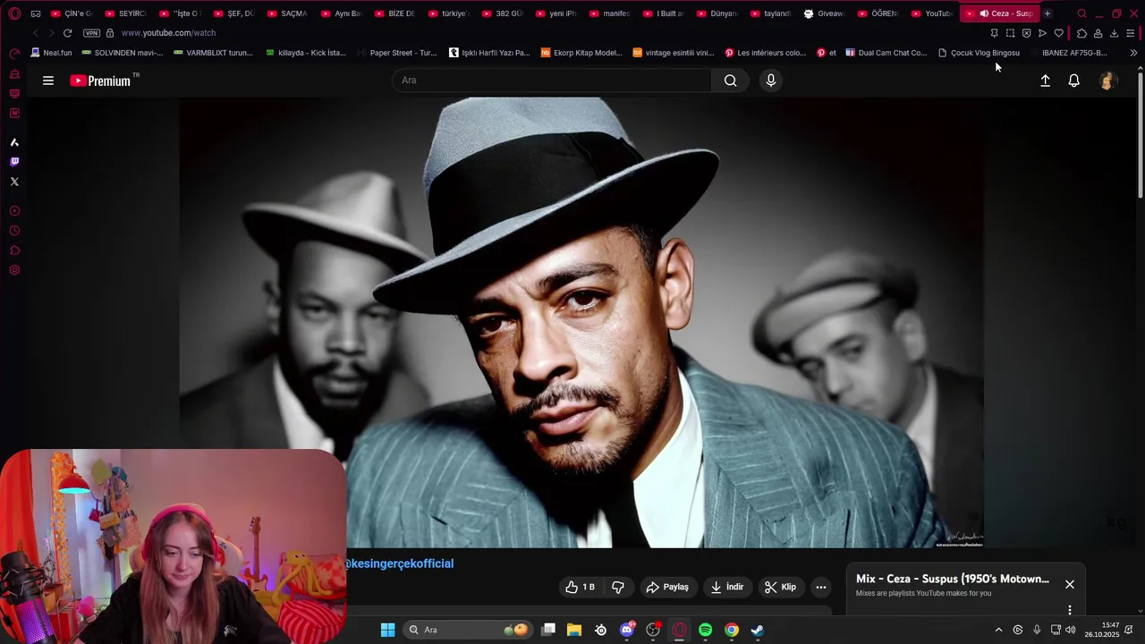Viewport: 1145px width, 644px height.
Task: Switch to 'ŞEF, DÜ' tab
Action: click(x=233, y=13)
